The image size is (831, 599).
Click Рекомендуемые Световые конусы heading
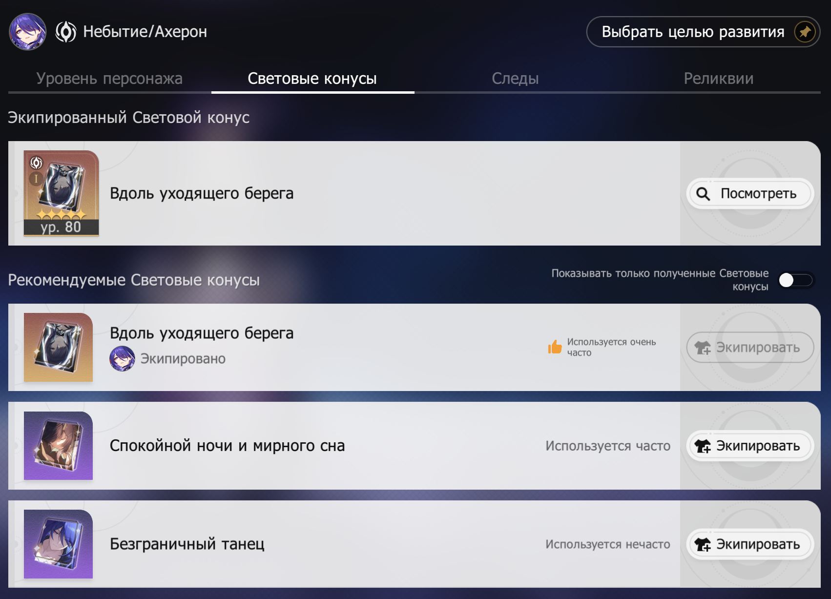(134, 280)
